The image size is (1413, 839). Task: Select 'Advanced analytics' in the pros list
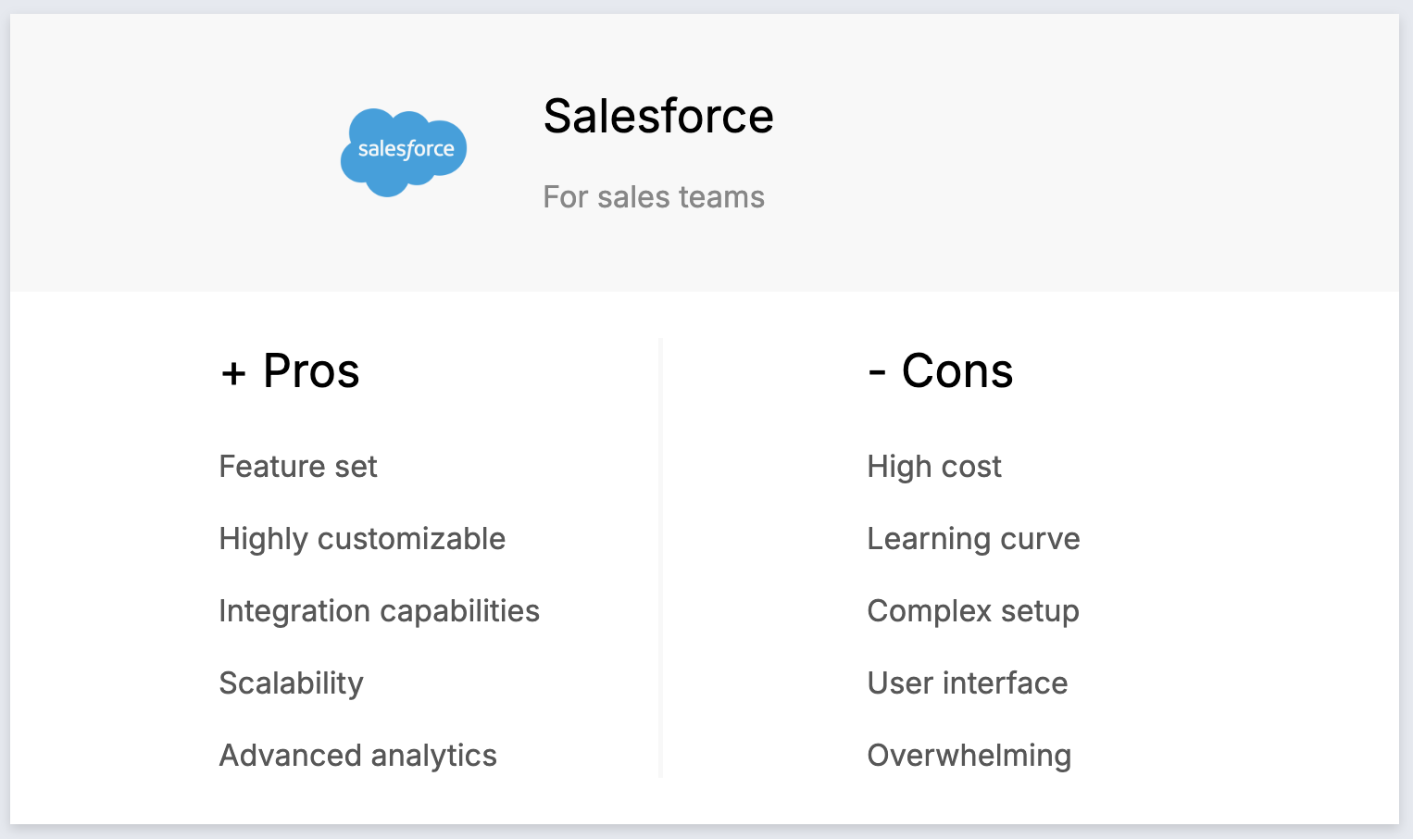pos(358,756)
